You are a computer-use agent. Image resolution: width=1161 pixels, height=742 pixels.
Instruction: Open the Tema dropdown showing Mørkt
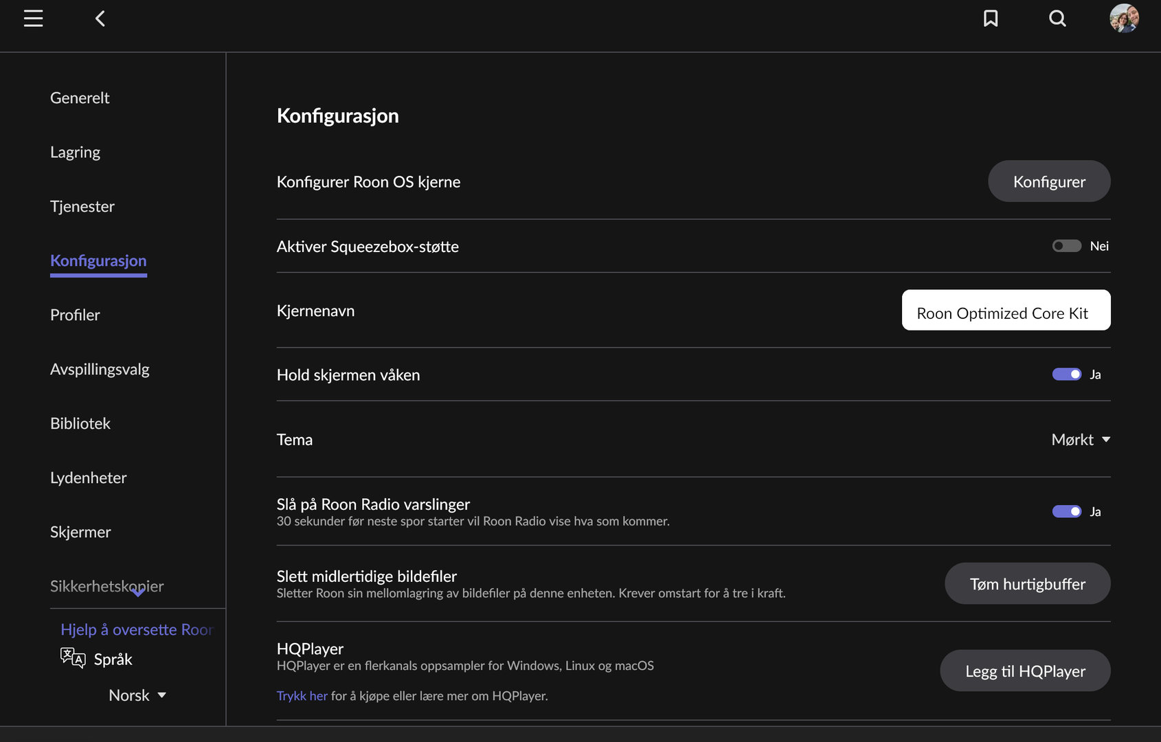point(1080,440)
